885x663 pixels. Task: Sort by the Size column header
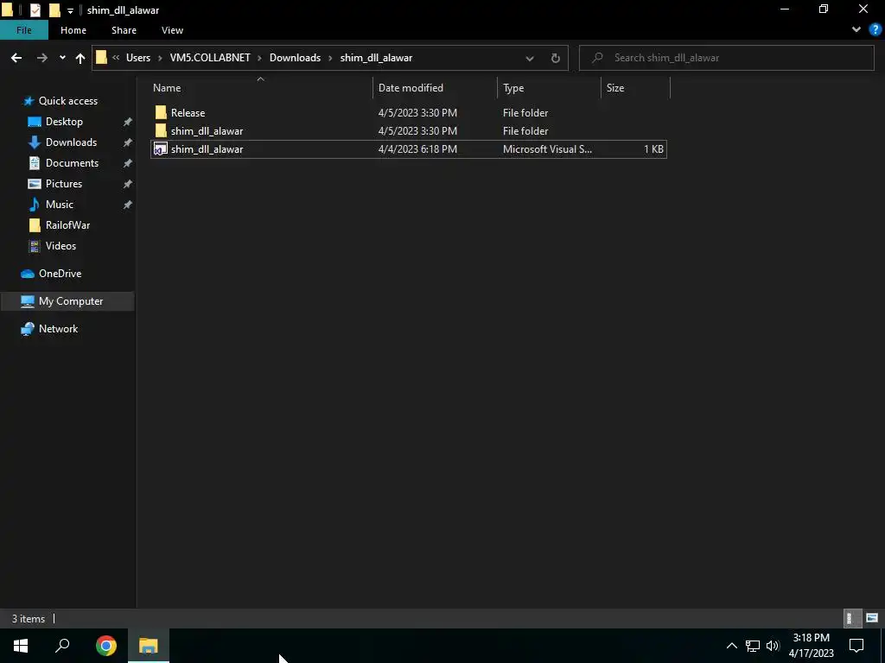coord(635,88)
